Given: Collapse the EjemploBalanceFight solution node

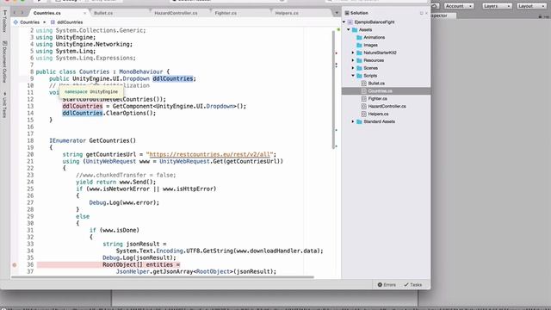Looking at the screenshot, I should tap(344, 22).
